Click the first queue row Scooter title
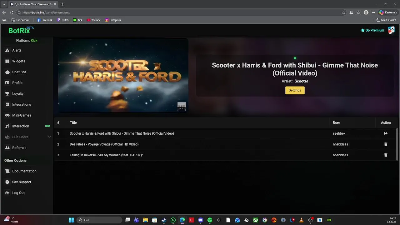 pyautogui.click(x=122, y=133)
